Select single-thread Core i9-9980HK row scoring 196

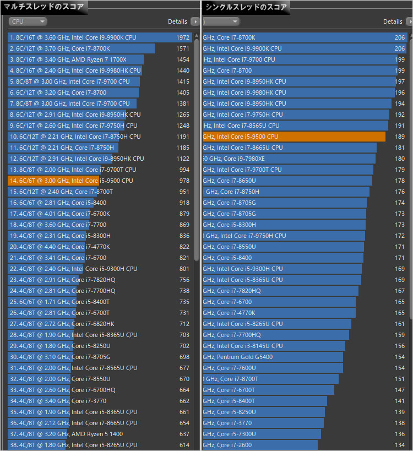pyautogui.click(x=305, y=93)
